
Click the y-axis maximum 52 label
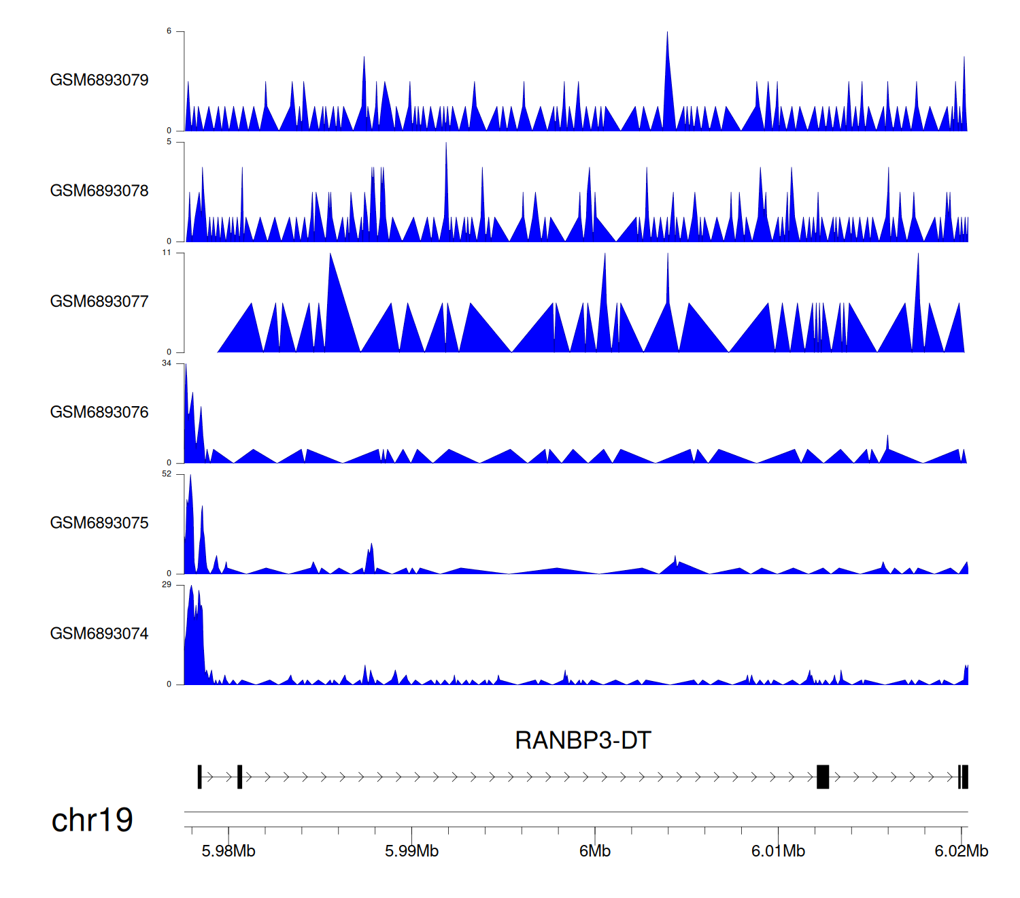click(x=167, y=474)
